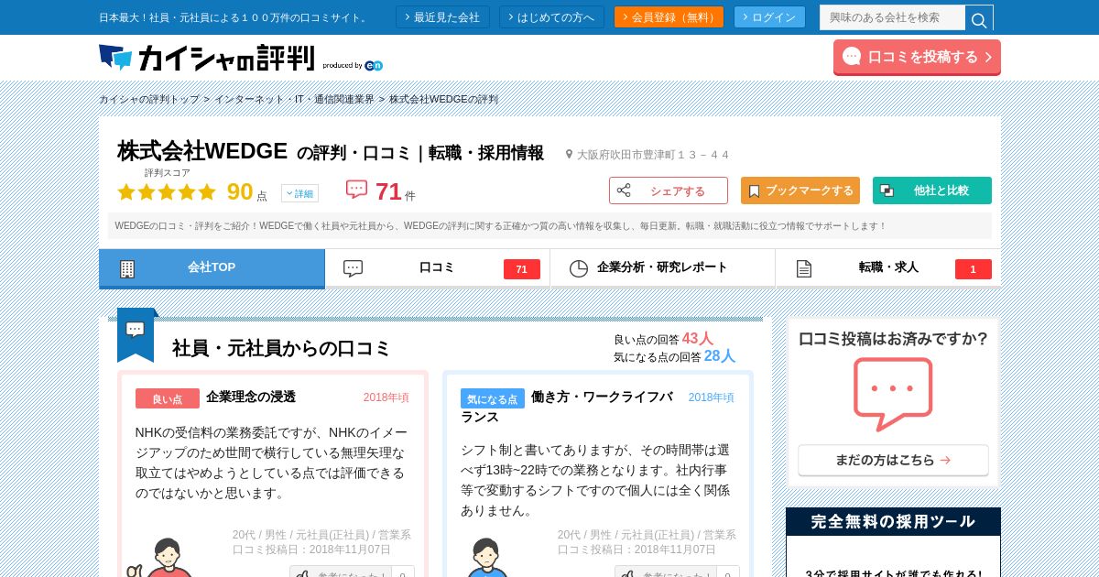Image resolution: width=1099 pixels, height=577 pixels.
Task: Click the share icon in シェアする button
Action: click(624, 191)
